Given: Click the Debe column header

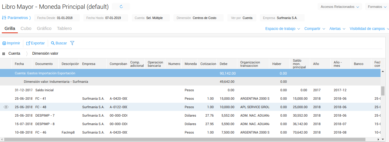Looking at the screenshot, I should tap(224, 64).
